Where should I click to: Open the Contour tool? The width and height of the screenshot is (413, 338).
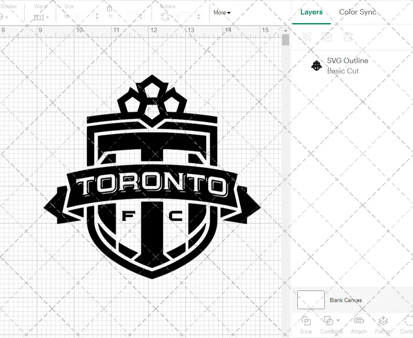(407, 325)
